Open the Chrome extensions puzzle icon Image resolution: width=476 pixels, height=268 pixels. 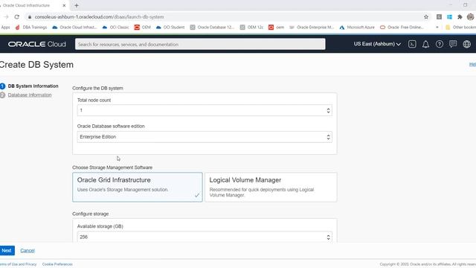click(x=460, y=17)
